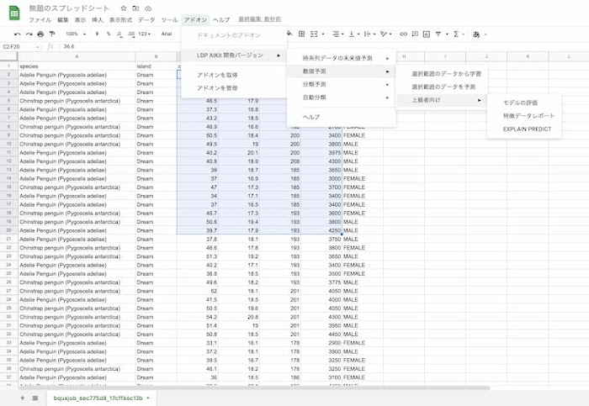This screenshot has height=406, width=589.
Task: Click the Insert comment icon
Action: [415, 34]
